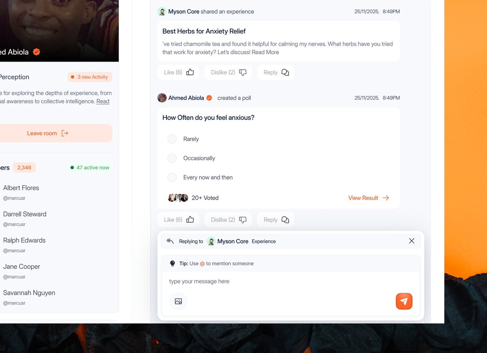Click the message input field
This screenshot has height=353, width=487.
pyautogui.click(x=291, y=281)
